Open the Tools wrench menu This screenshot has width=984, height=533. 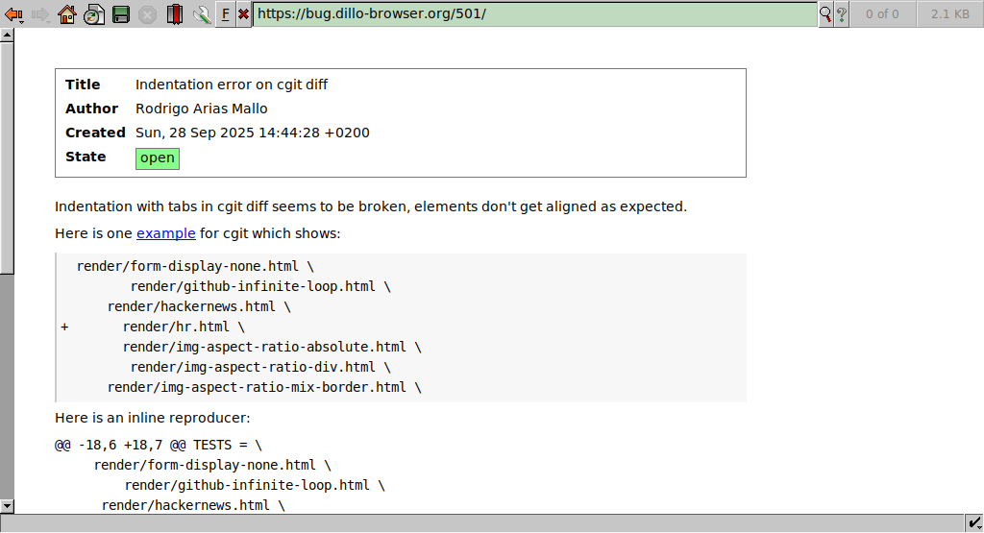pyautogui.click(x=201, y=14)
